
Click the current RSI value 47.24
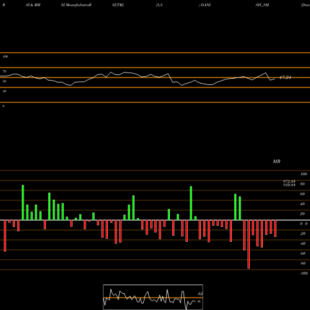coord(285,77)
